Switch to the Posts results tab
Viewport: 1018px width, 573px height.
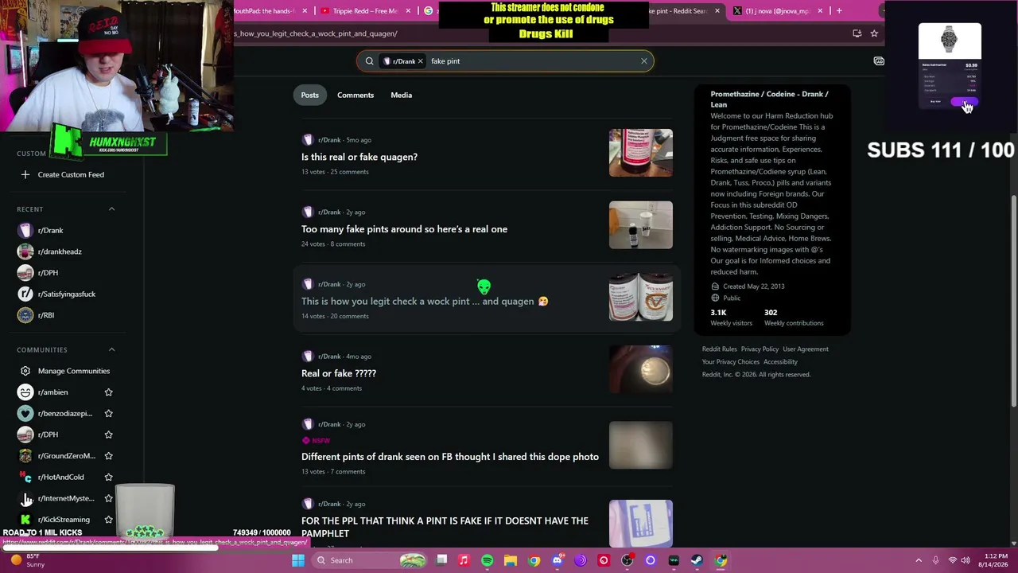[x=309, y=95]
